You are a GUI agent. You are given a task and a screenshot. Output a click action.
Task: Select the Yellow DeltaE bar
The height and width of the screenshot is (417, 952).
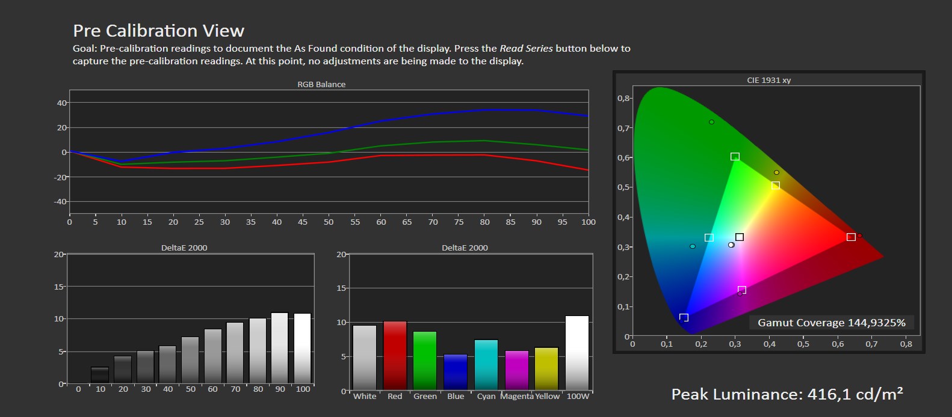coord(546,368)
